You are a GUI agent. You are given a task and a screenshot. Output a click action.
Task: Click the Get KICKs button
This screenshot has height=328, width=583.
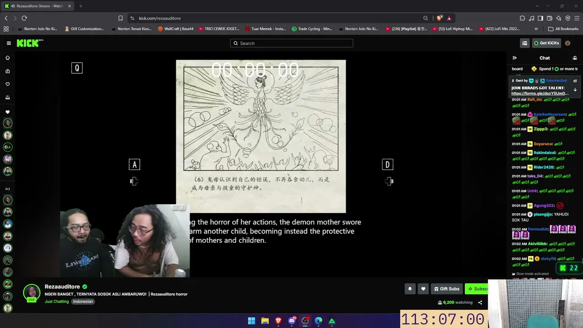(x=547, y=43)
